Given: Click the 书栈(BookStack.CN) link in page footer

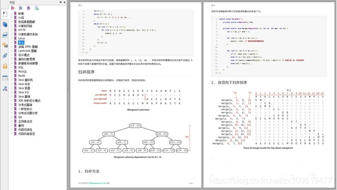Looking at the screenshot, I should [96, 183].
